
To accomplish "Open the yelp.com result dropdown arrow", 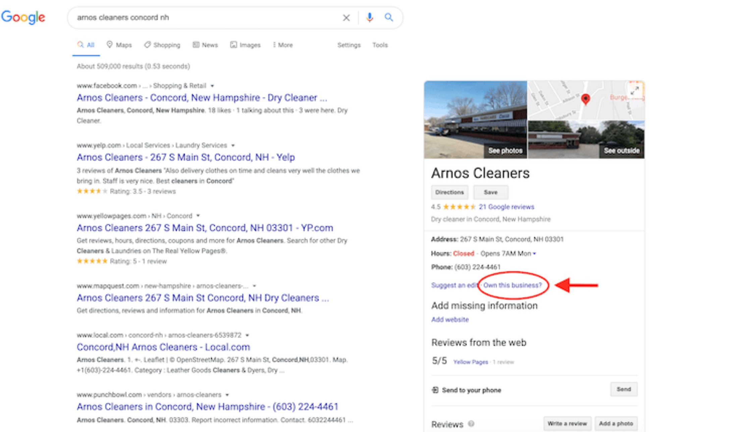I will click(233, 146).
